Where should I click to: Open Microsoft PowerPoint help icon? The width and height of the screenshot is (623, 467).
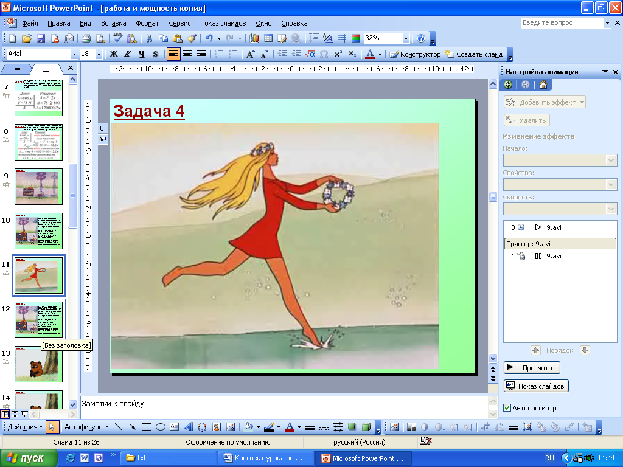(x=421, y=38)
